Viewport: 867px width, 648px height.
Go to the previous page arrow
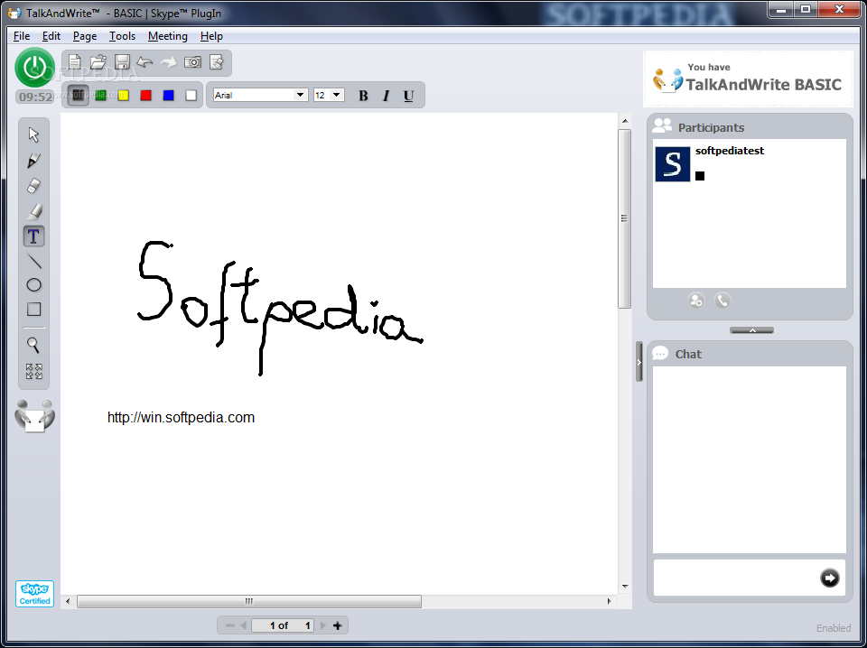[243, 626]
